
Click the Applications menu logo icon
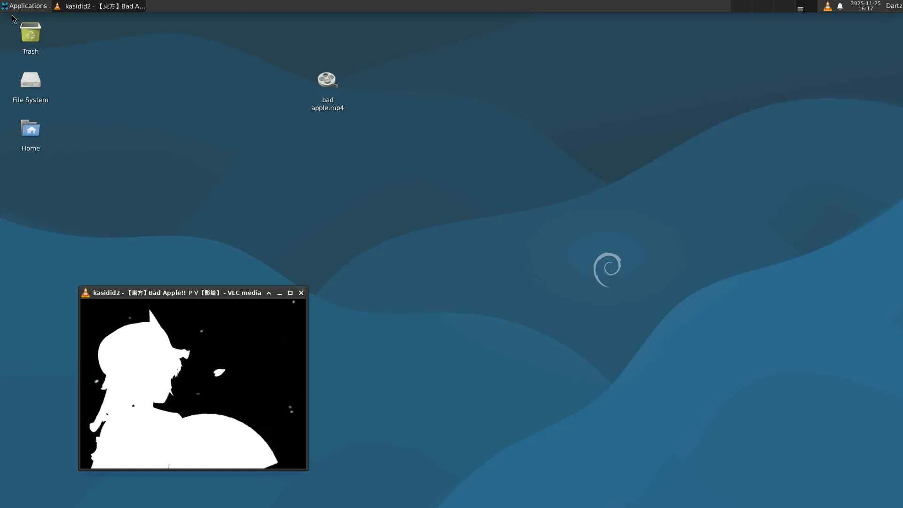5,6
